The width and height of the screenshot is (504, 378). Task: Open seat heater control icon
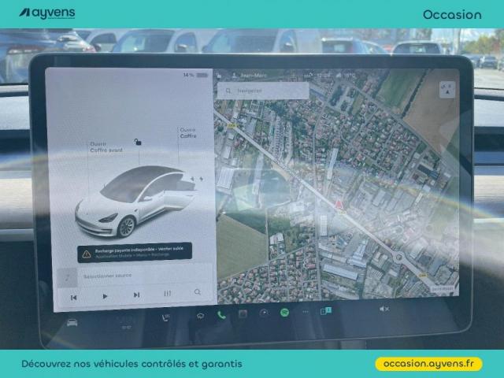click(165, 317)
